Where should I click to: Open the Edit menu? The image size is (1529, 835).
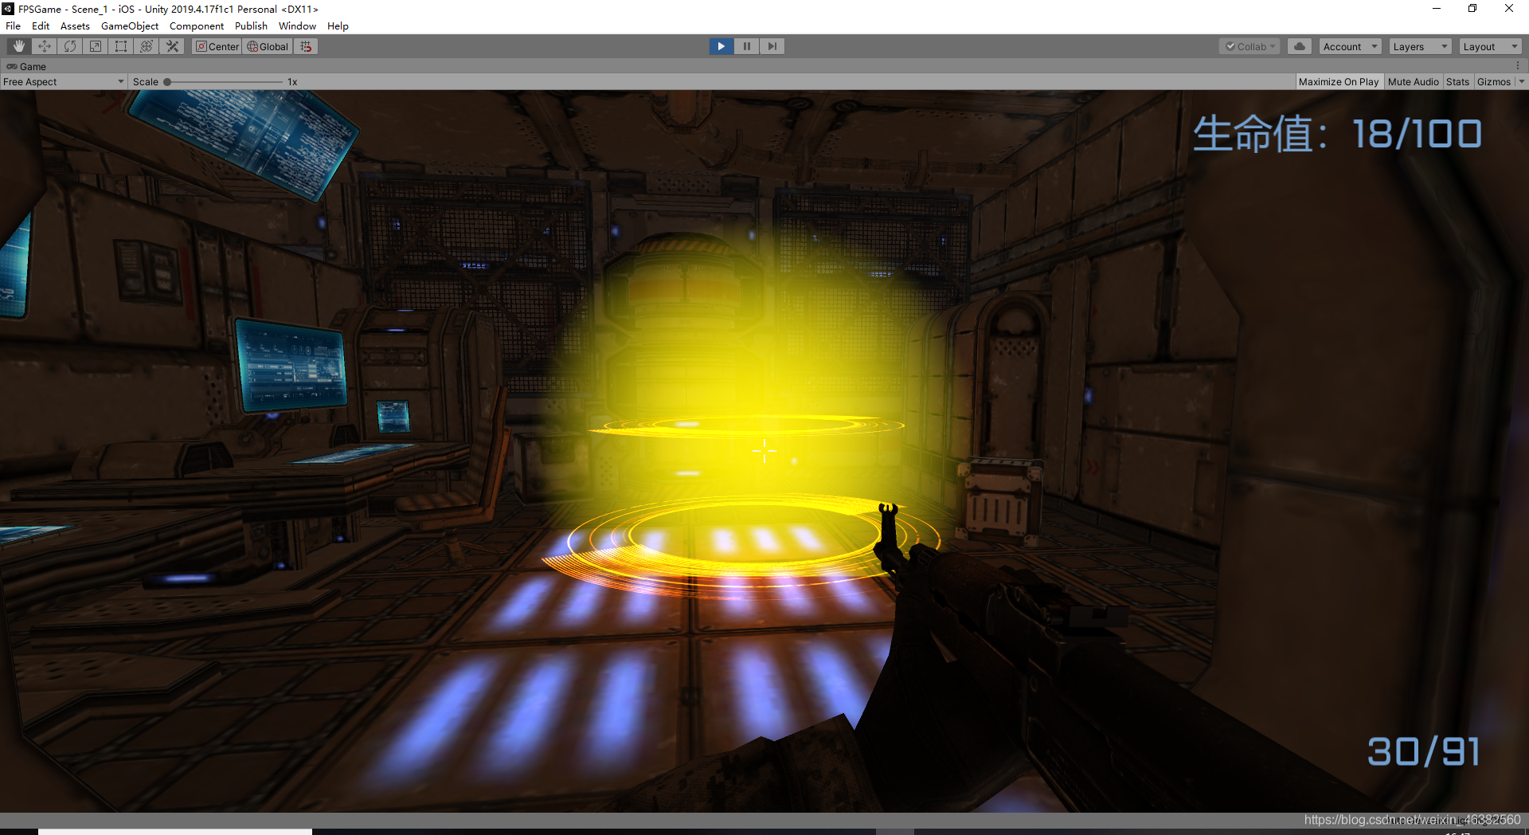click(41, 25)
